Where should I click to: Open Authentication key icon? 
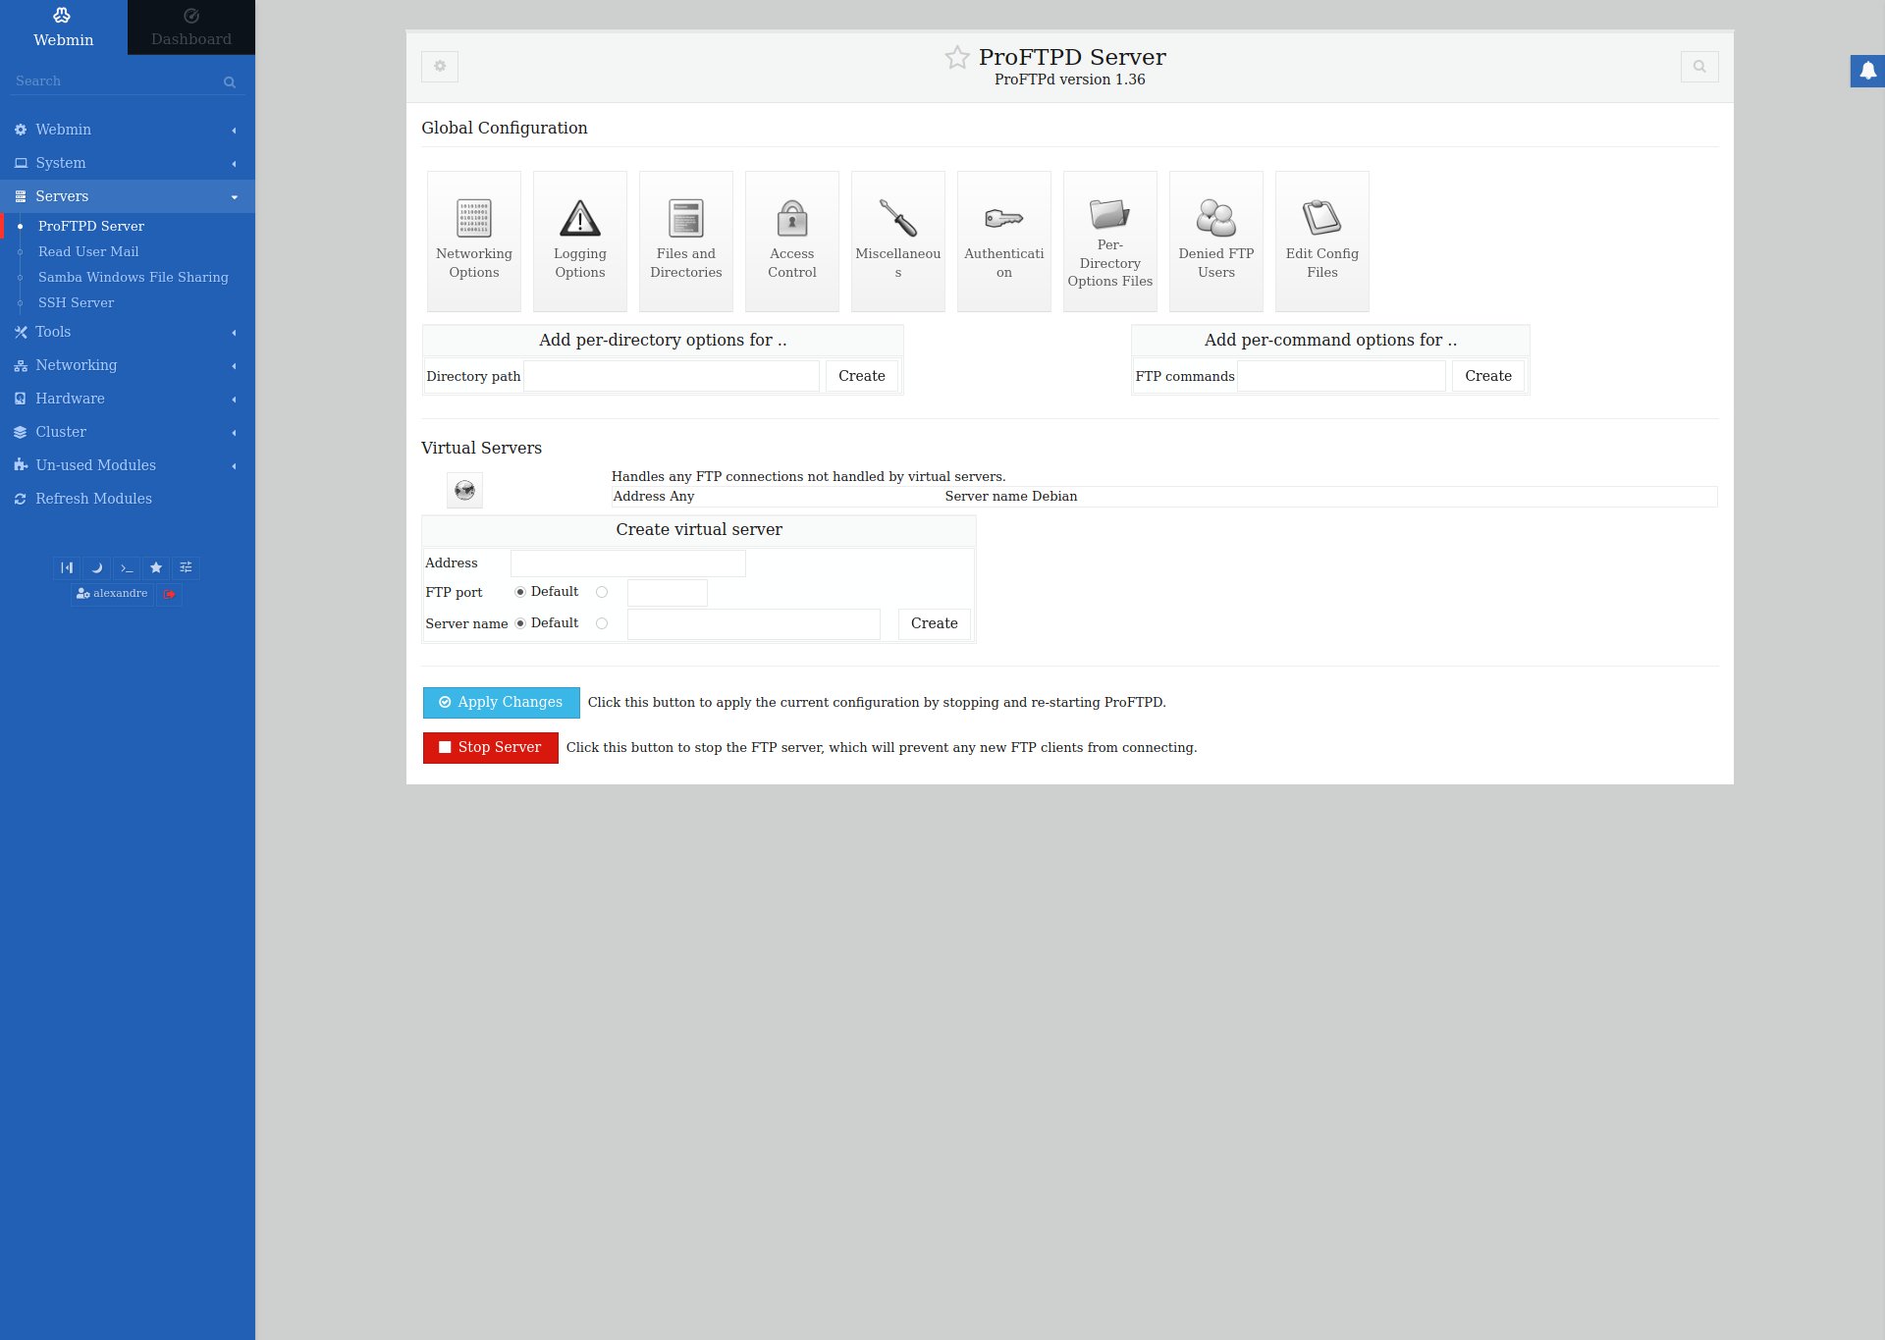pos(1004,219)
